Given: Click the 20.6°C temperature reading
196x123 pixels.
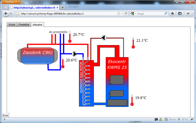Looking at the screenshot, I should click(71, 60).
